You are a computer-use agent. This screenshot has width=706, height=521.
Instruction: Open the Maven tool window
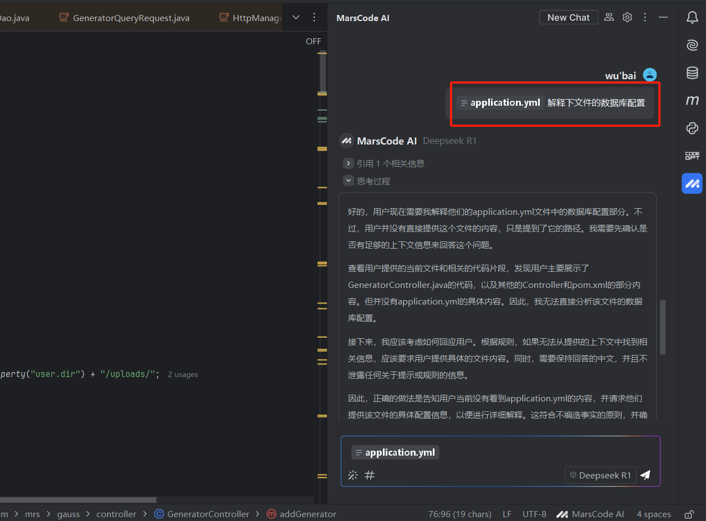coord(692,100)
